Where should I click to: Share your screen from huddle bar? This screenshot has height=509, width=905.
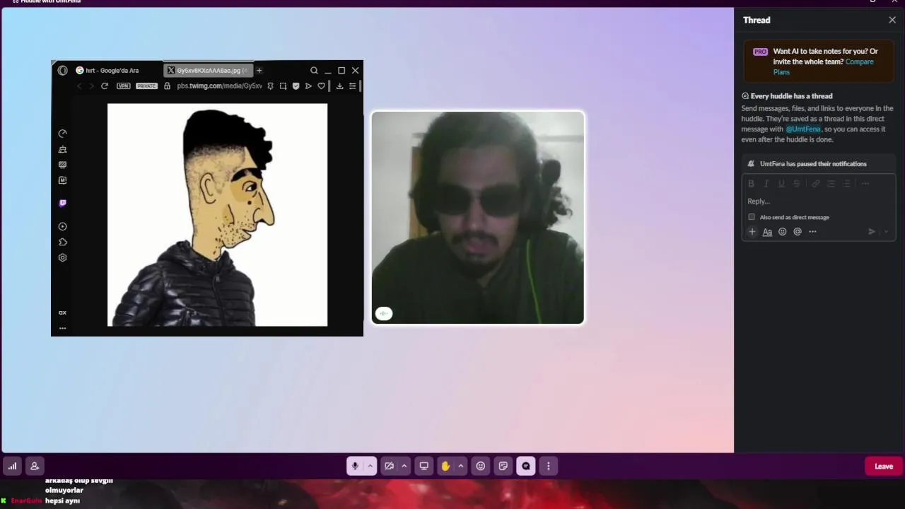click(424, 466)
